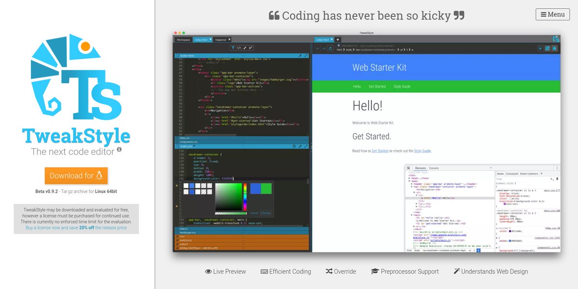
Task: Open the analytics.js orange file row
Action: click(x=241, y=240)
